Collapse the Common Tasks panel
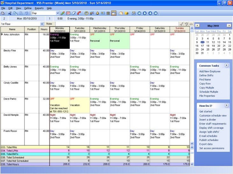 click(x=226, y=66)
